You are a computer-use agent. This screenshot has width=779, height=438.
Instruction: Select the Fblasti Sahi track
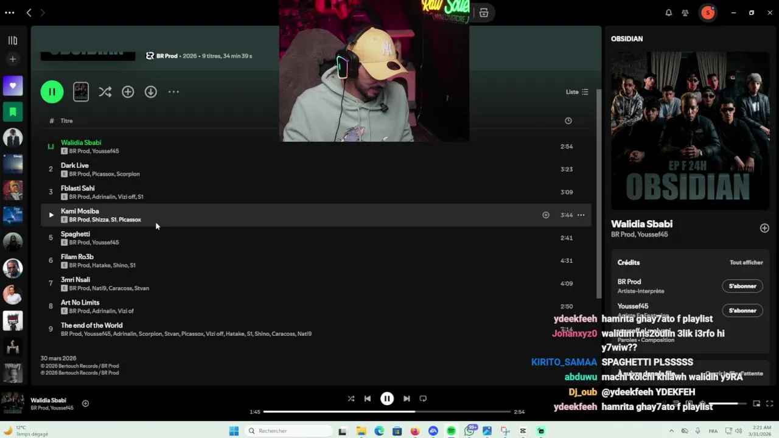click(x=316, y=192)
